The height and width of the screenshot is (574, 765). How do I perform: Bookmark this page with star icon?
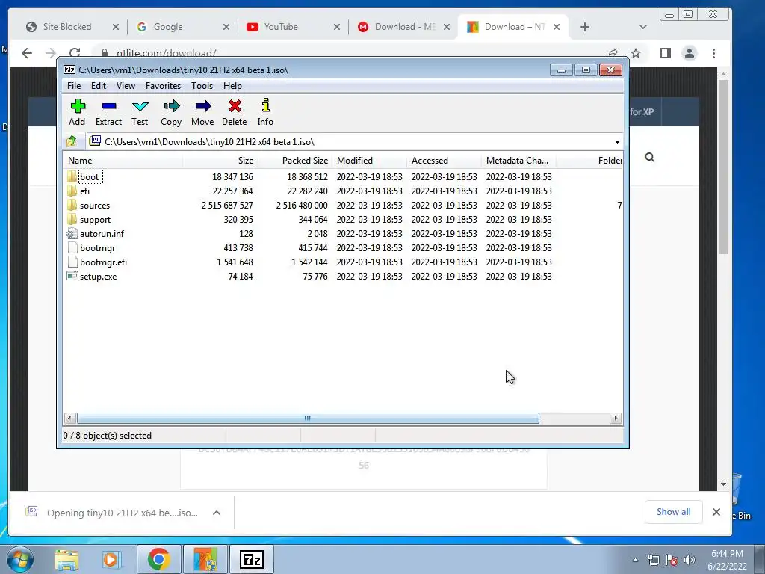coord(636,53)
